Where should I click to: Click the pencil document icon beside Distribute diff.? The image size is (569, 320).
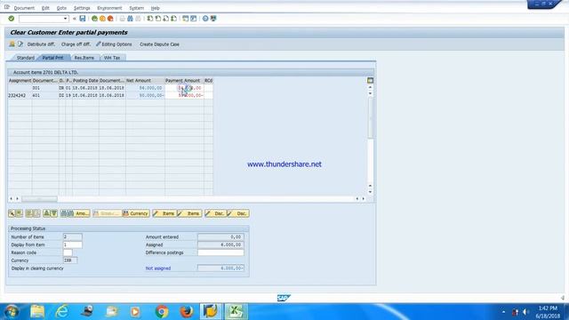click(20, 44)
